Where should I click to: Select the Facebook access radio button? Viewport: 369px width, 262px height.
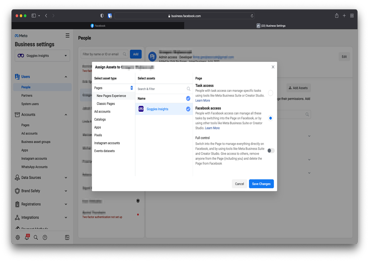coord(270,118)
